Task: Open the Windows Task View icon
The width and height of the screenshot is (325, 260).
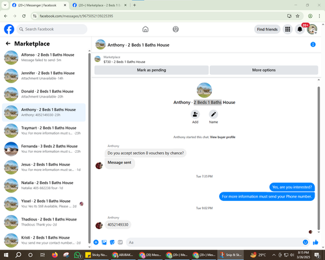Action: [x=43, y=255]
